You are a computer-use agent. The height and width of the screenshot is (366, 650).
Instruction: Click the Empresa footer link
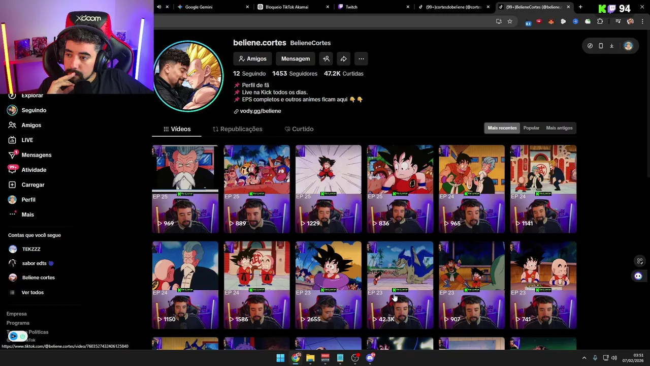point(17,314)
